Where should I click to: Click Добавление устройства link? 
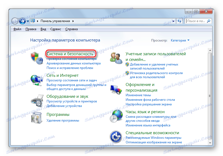pos(64,106)
